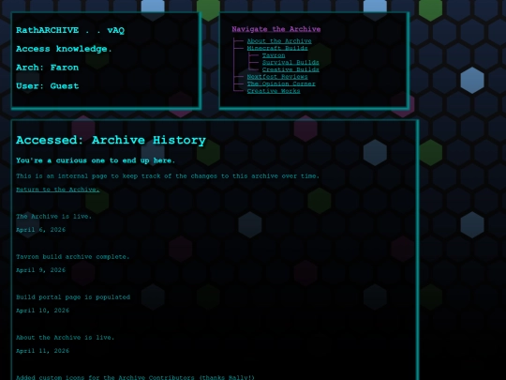The height and width of the screenshot is (380, 506).
Task: Click the "You're a curious one" line
Action: coord(96,160)
